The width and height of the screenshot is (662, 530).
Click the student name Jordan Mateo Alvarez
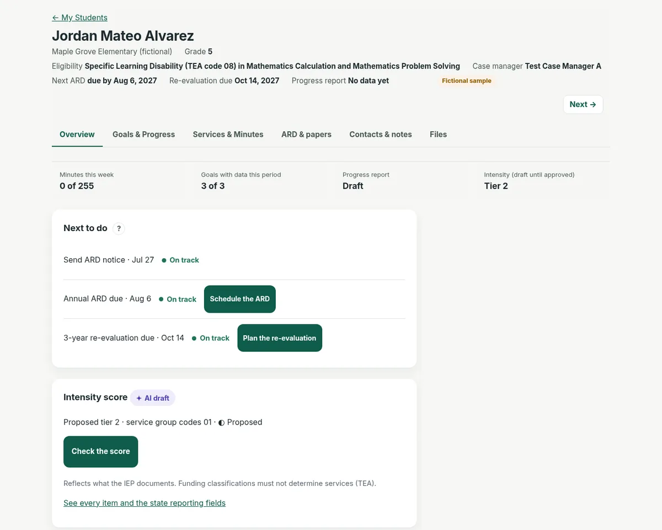(123, 36)
